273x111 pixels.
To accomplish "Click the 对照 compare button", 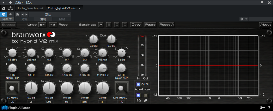I will 25,19.
